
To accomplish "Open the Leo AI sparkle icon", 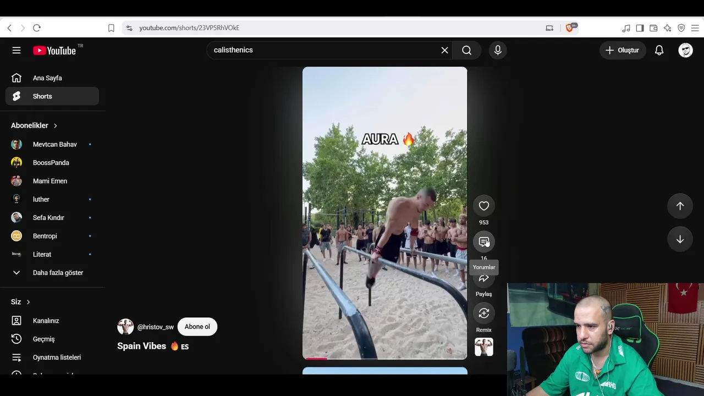I will tap(667, 28).
